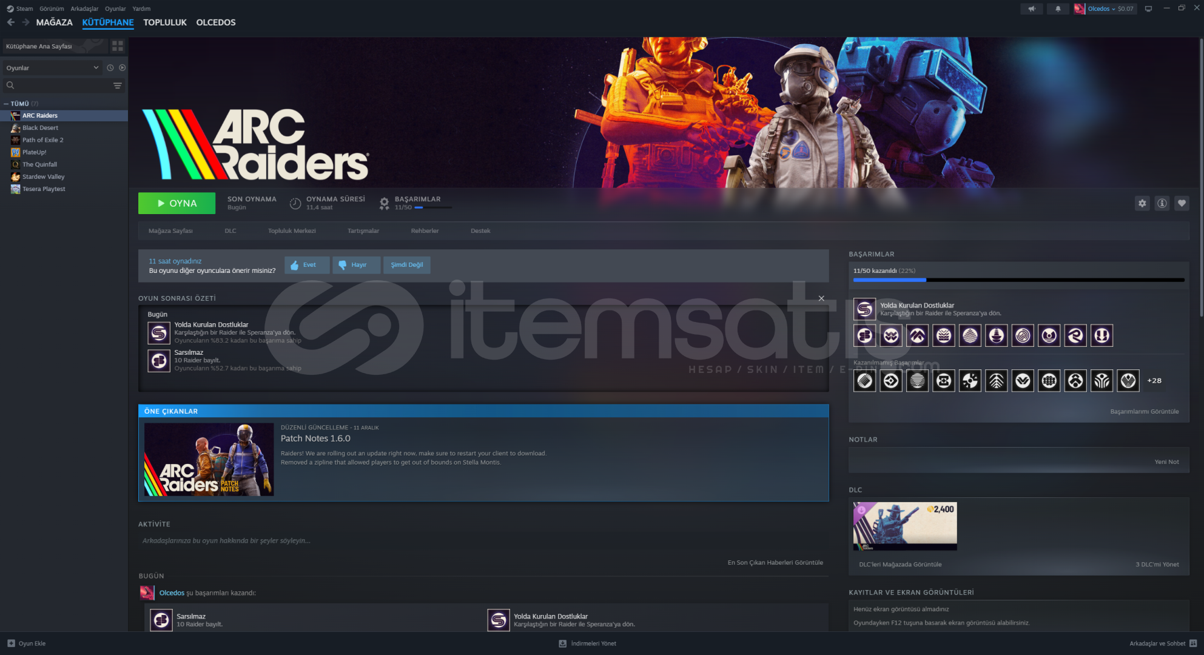Image resolution: width=1204 pixels, height=655 pixels.
Task: Open the Arkadaşlar menu
Action: click(84, 8)
